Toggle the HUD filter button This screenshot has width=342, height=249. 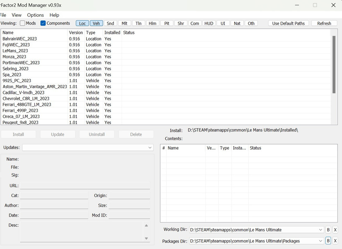[209, 23]
